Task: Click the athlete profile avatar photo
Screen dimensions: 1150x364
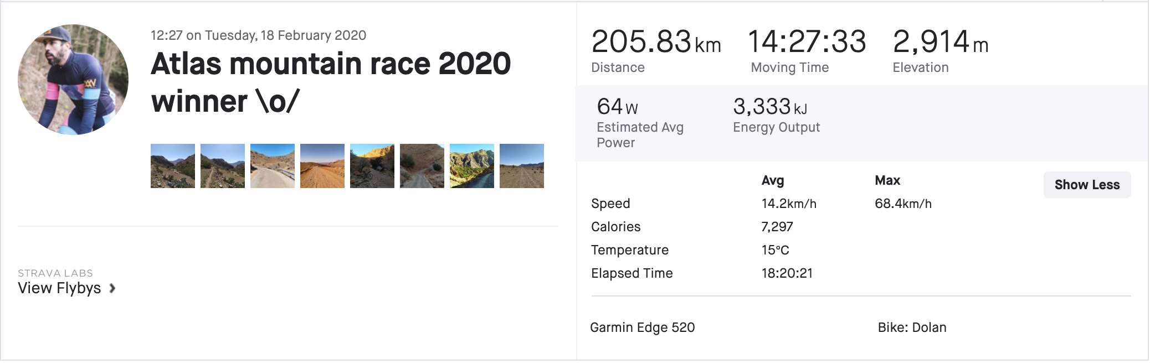Action: coord(73,79)
